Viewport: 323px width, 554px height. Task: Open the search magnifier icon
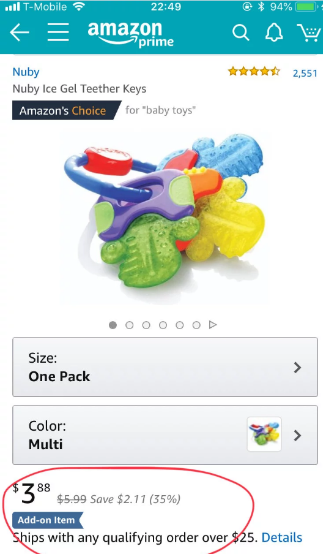[241, 33]
